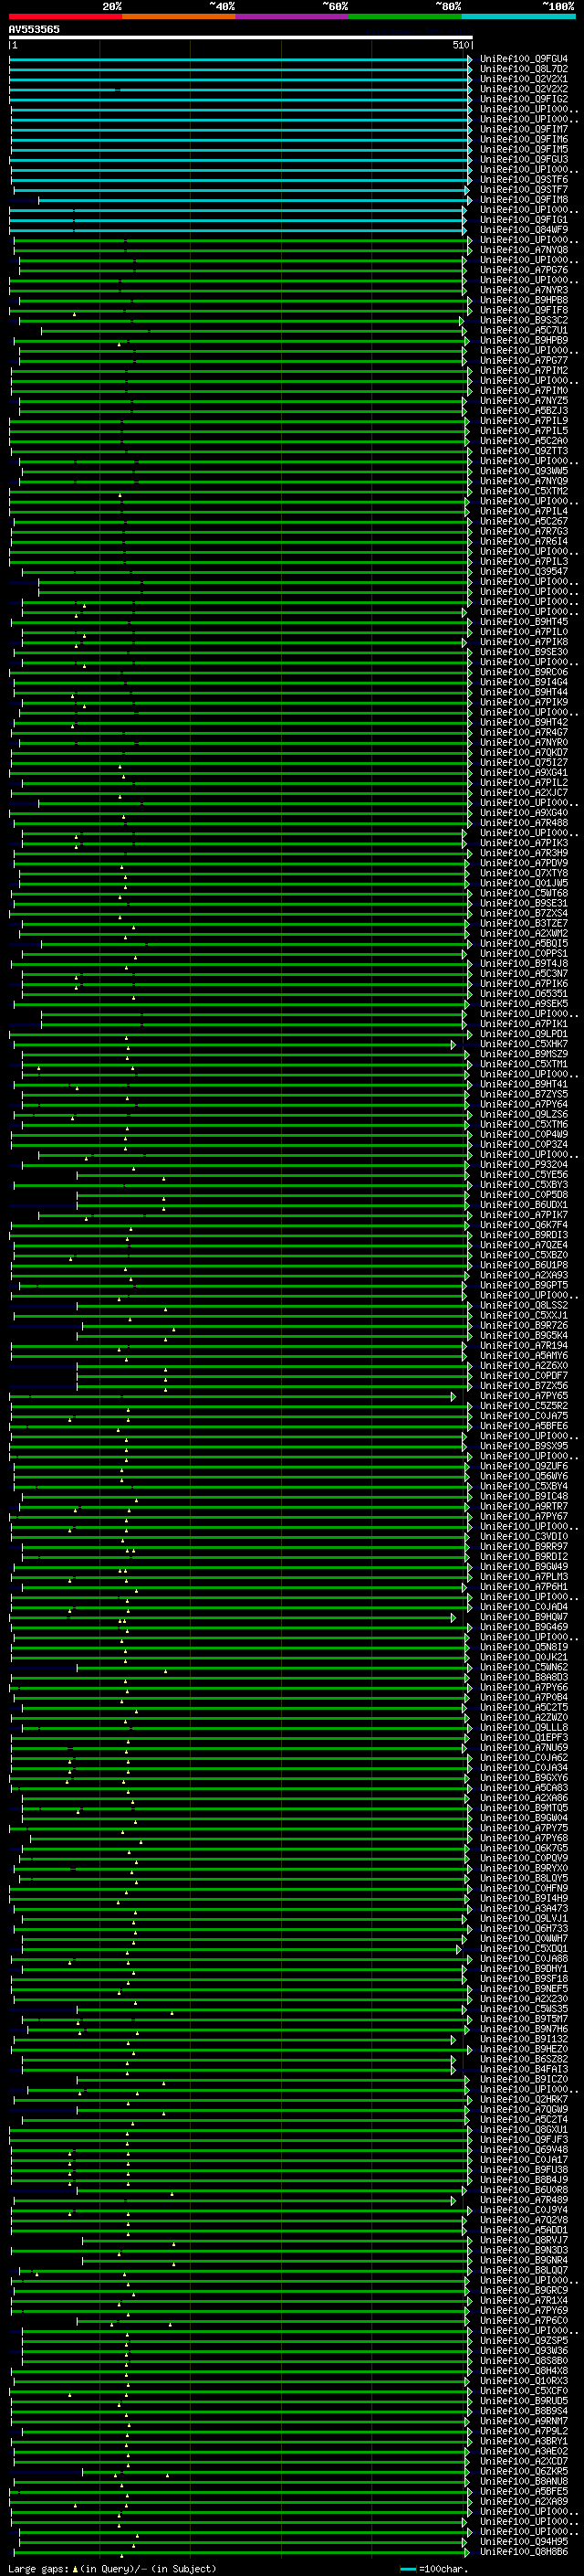This screenshot has height=2576, width=584.
Task: Click the UniRef100_Q8LSS2 row label
Action: tap(524, 1305)
